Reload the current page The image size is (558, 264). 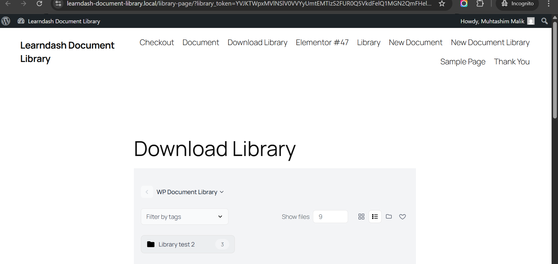(39, 4)
